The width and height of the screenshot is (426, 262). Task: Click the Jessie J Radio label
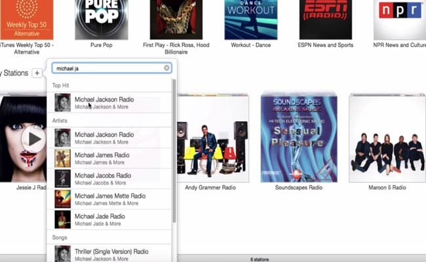[31, 187]
